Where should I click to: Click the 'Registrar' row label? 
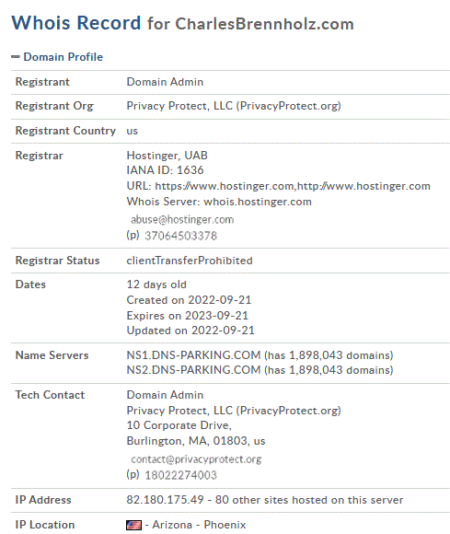point(40,156)
